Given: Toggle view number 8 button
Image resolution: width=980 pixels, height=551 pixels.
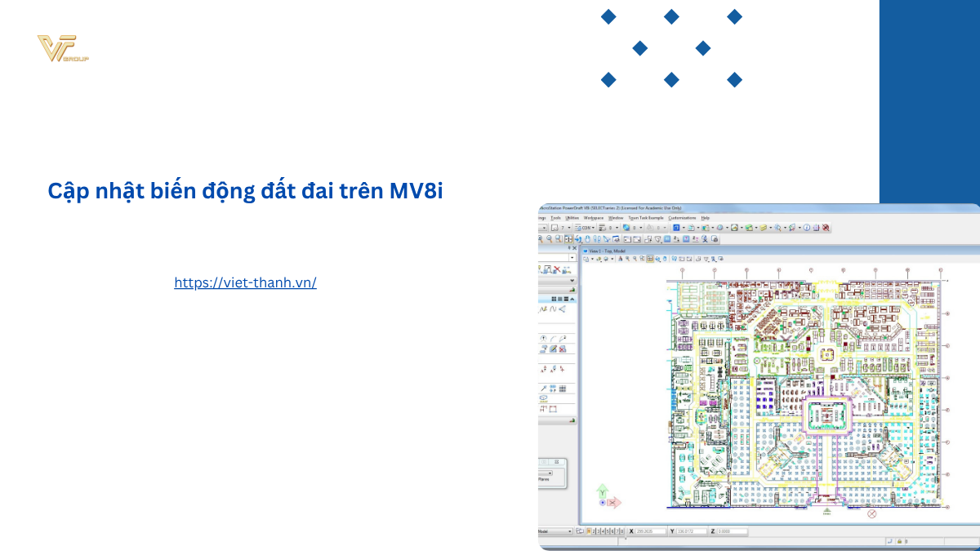Looking at the screenshot, I should click(x=622, y=531).
